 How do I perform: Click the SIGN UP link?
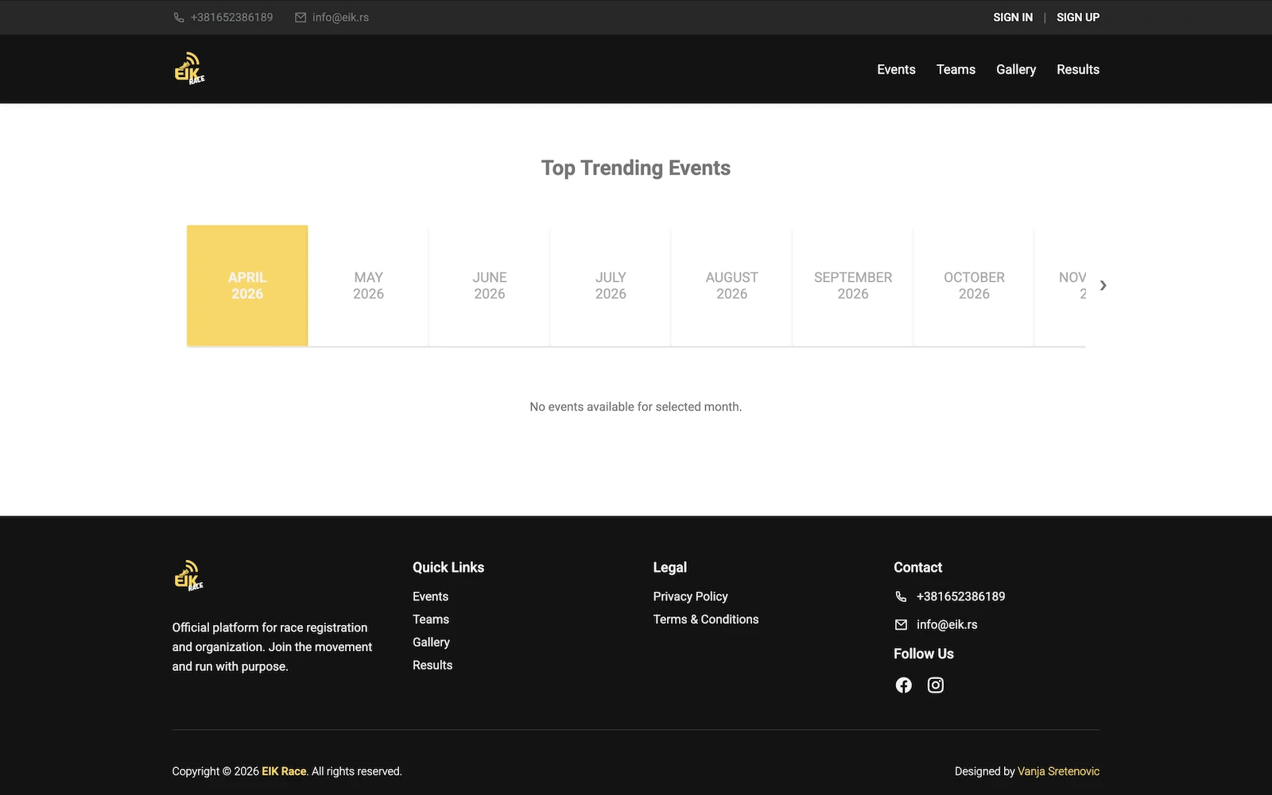[1077, 17]
